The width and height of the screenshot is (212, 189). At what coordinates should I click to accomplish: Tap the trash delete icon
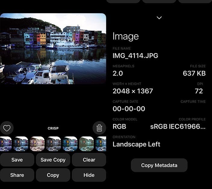tap(99, 128)
